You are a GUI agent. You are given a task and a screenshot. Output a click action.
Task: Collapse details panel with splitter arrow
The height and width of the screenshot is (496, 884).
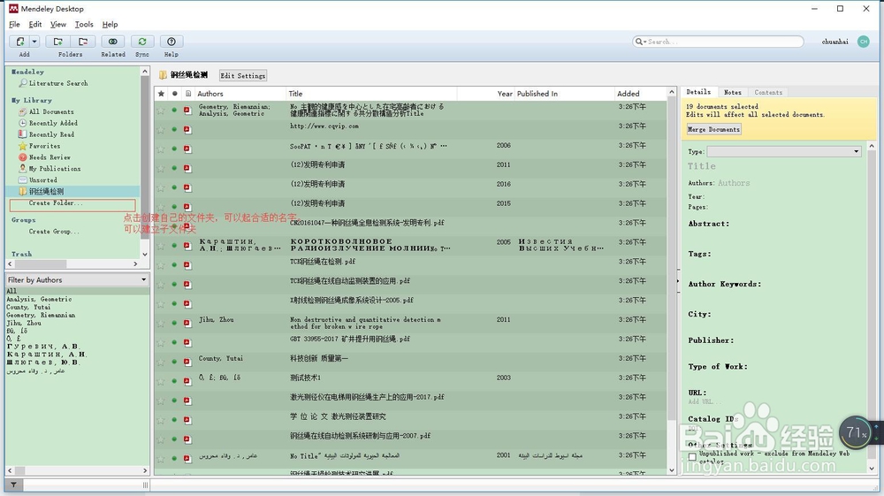click(678, 280)
